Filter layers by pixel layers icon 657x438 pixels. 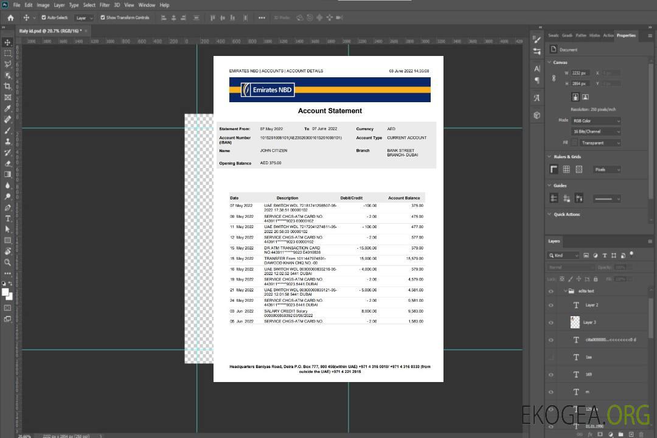586,255
